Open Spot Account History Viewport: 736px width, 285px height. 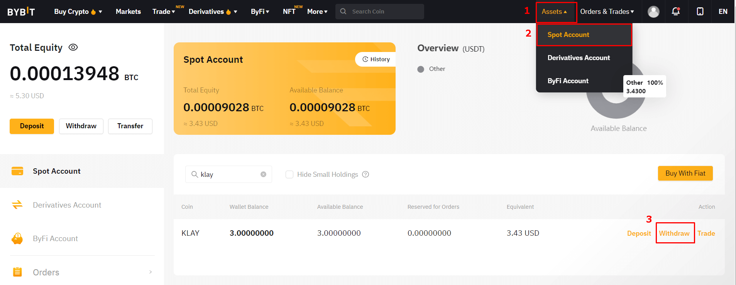[x=376, y=59]
